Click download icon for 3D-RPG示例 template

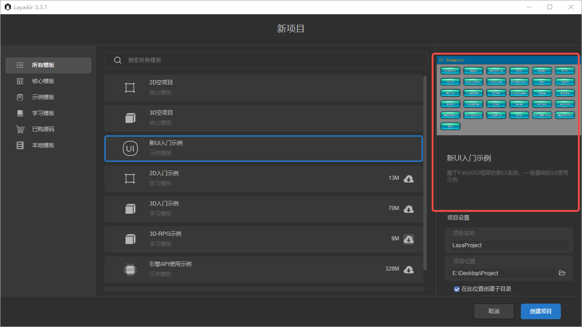408,239
